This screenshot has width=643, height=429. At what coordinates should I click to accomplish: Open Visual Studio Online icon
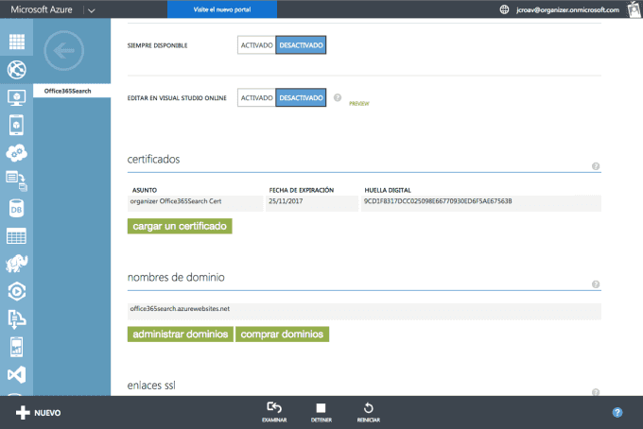pyautogui.click(x=17, y=374)
